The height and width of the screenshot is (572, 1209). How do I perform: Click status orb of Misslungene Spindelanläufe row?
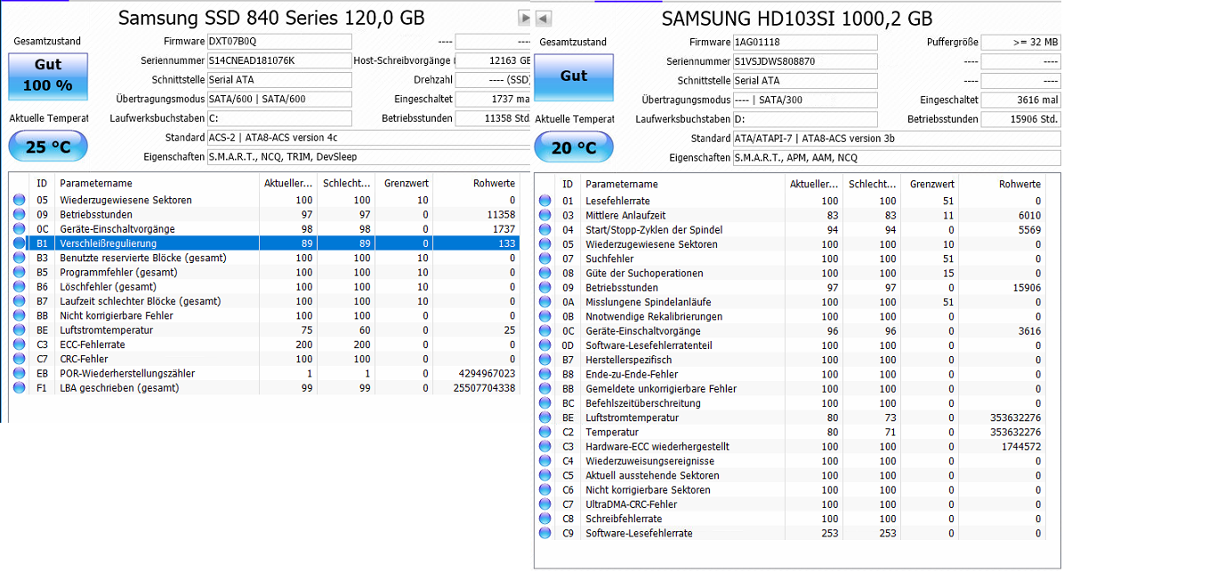tap(545, 302)
